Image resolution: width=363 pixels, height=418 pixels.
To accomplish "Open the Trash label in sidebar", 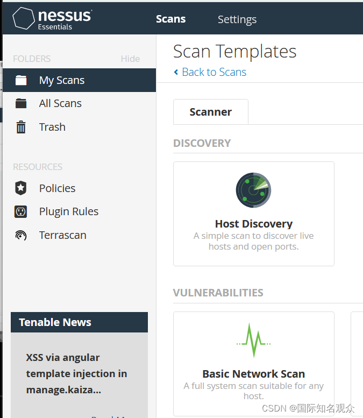I will pyautogui.click(x=52, y=127).
